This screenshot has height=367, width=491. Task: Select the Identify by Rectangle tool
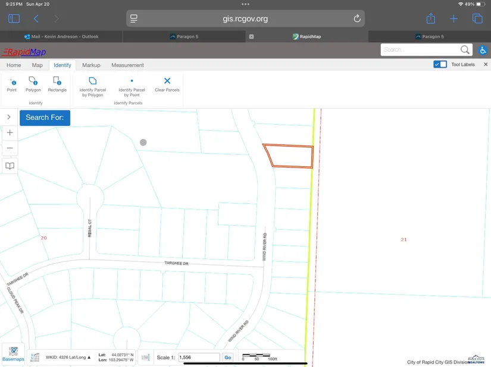57,84
